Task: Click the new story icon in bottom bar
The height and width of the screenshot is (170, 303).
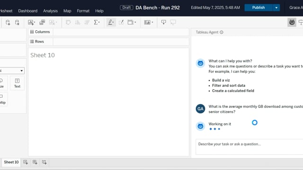Action: (44, 162)
